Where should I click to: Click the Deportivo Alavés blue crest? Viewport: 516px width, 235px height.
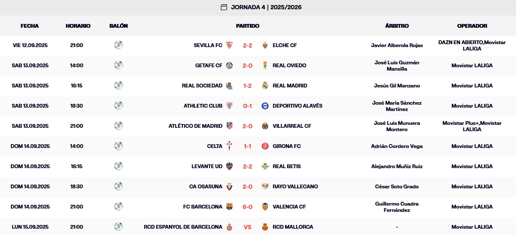pos(265,106)
